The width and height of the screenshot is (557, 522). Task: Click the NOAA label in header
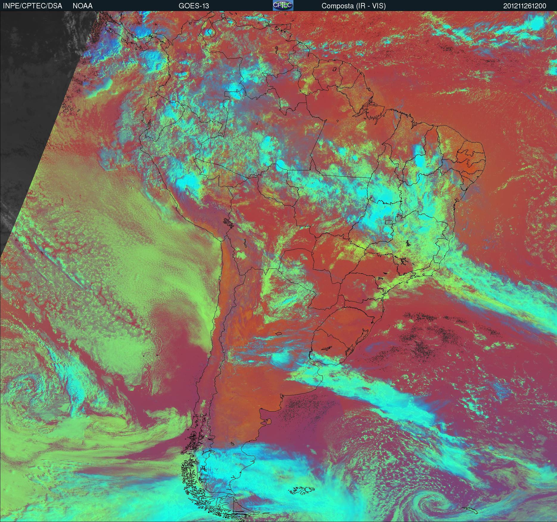coord(83,6)
